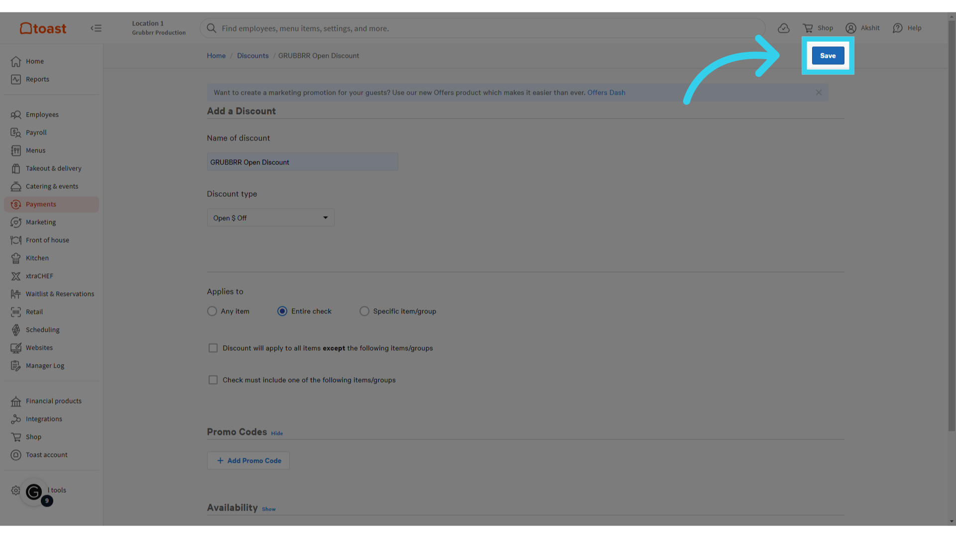956x538 pixels.
Task: Click the Menus utensils icon
Action: [x=16, y=150]
